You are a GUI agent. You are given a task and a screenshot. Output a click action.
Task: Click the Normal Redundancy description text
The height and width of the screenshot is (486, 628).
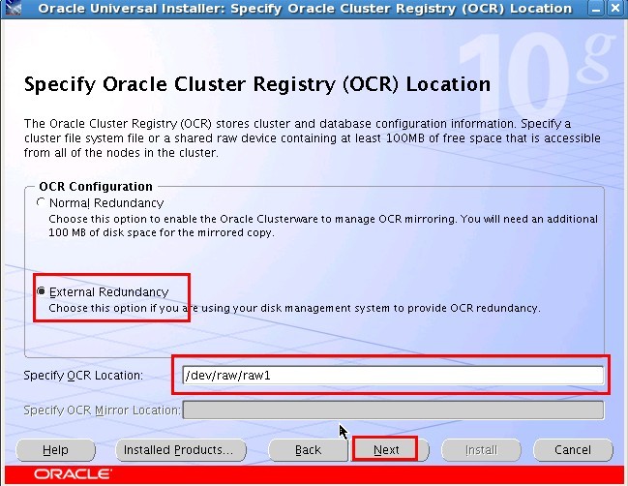click(x=323, y=226)
